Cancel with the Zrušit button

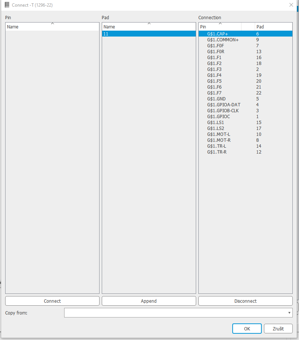coord(278,329)
